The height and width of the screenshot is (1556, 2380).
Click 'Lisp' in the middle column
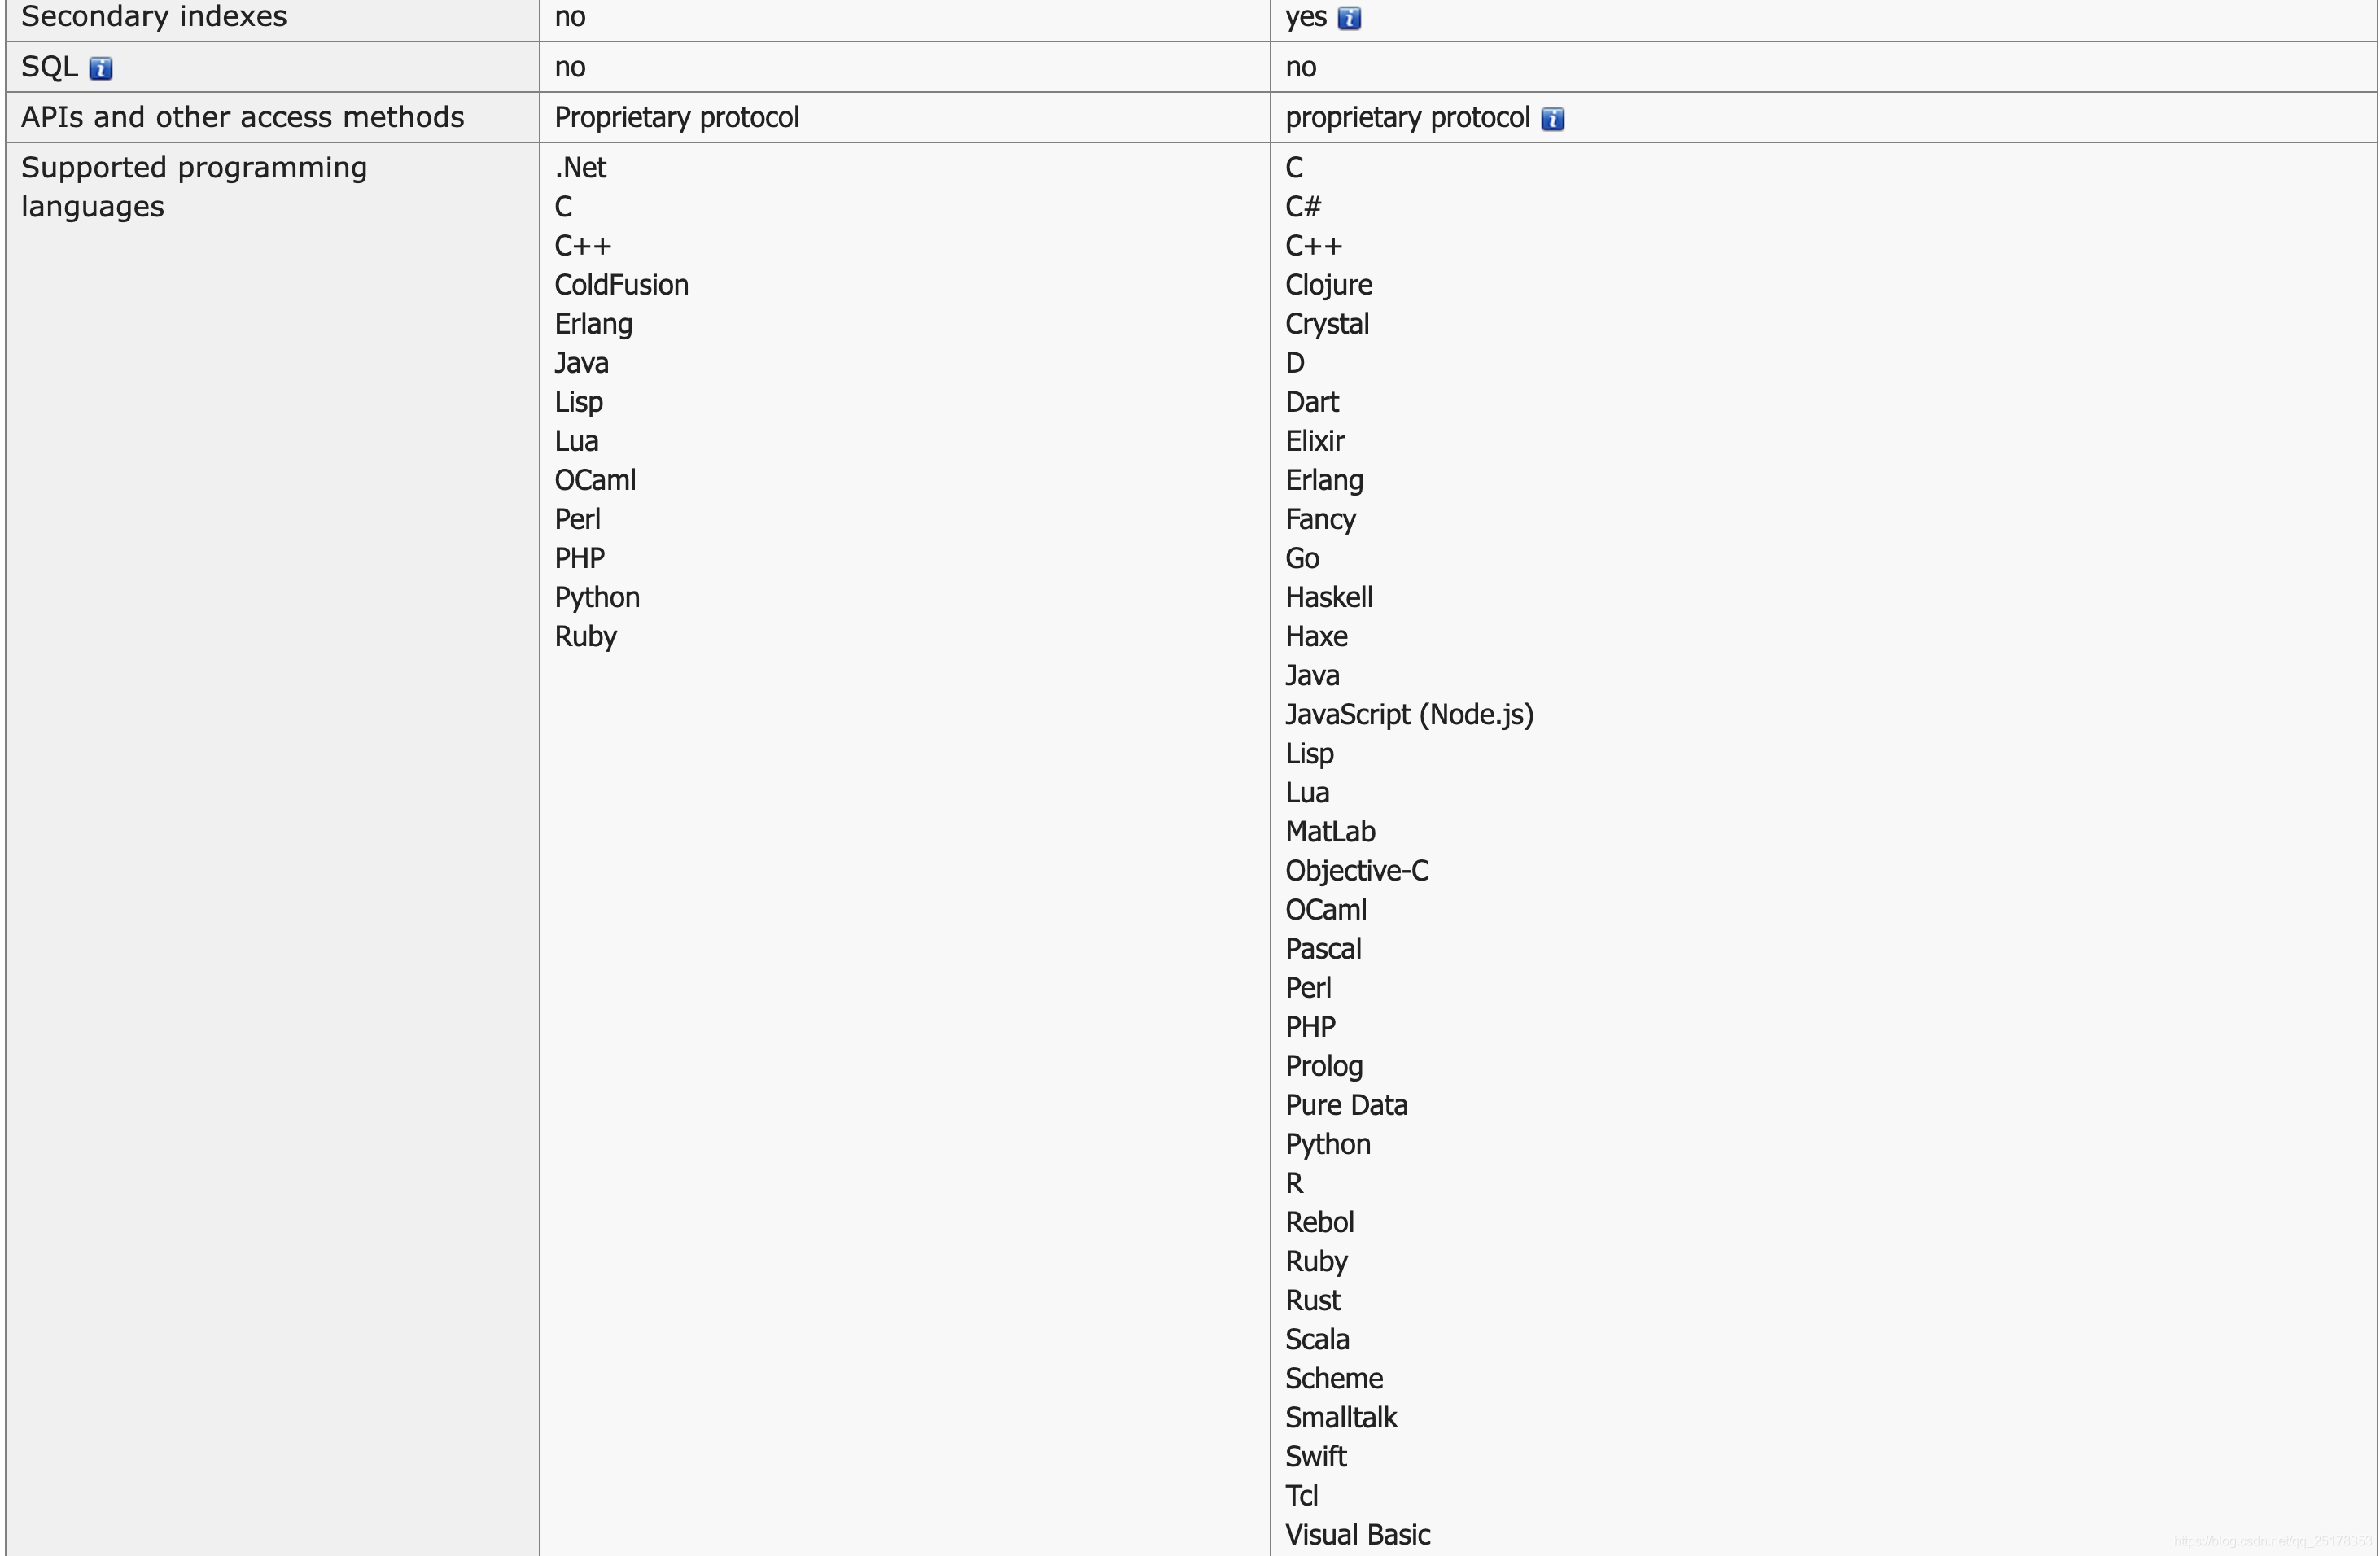coord(579,403)
